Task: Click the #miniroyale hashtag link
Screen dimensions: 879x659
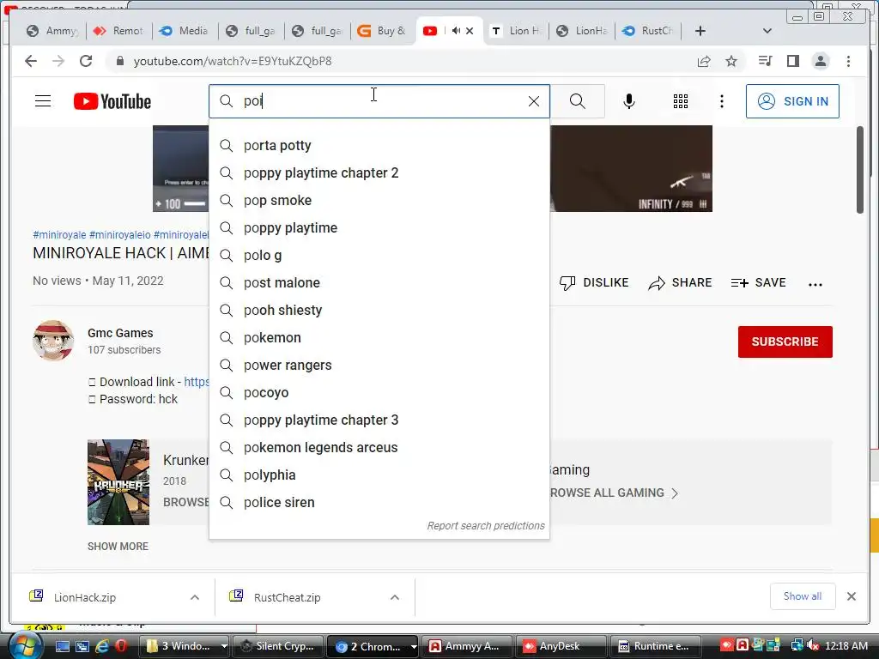Action: pyautogui.click(x=59, y=235)
